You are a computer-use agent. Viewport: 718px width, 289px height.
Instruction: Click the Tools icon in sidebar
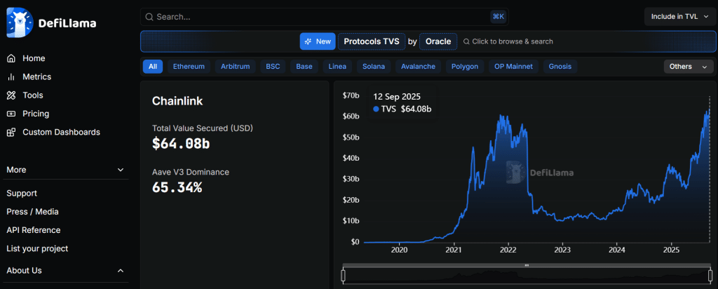11,95
